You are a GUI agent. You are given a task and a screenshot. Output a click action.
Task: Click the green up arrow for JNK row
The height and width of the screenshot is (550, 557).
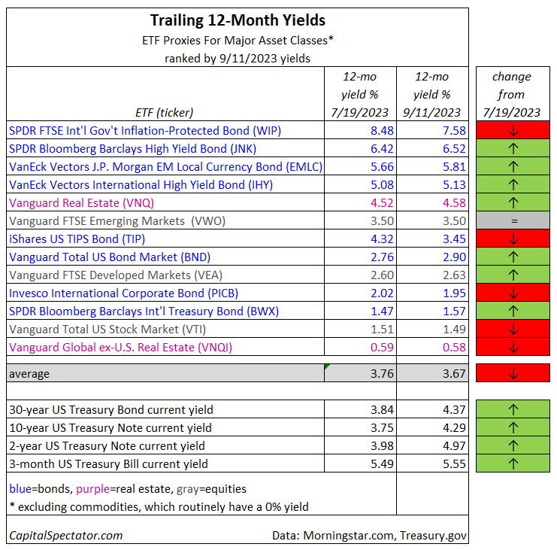click(513, 149)
